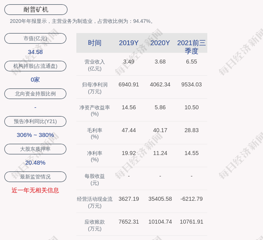
Task: Click the 20.48% pledge ratio value
Action: (35, 163)
